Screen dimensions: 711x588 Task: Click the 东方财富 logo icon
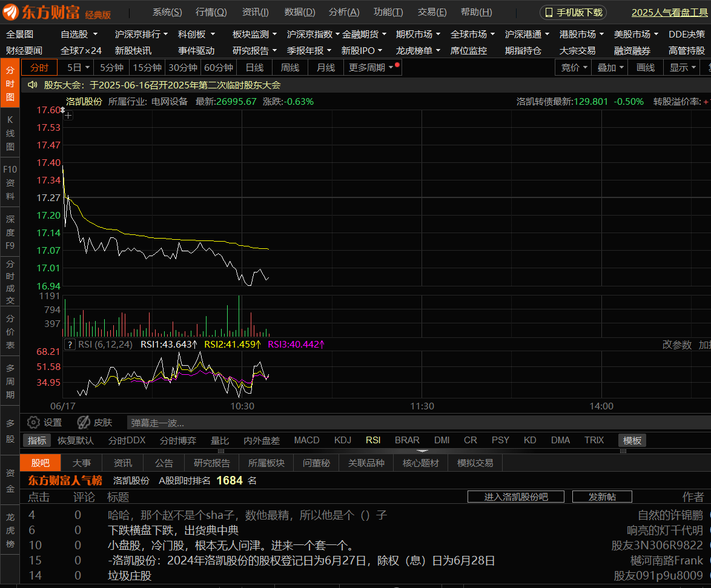point(10,12)
